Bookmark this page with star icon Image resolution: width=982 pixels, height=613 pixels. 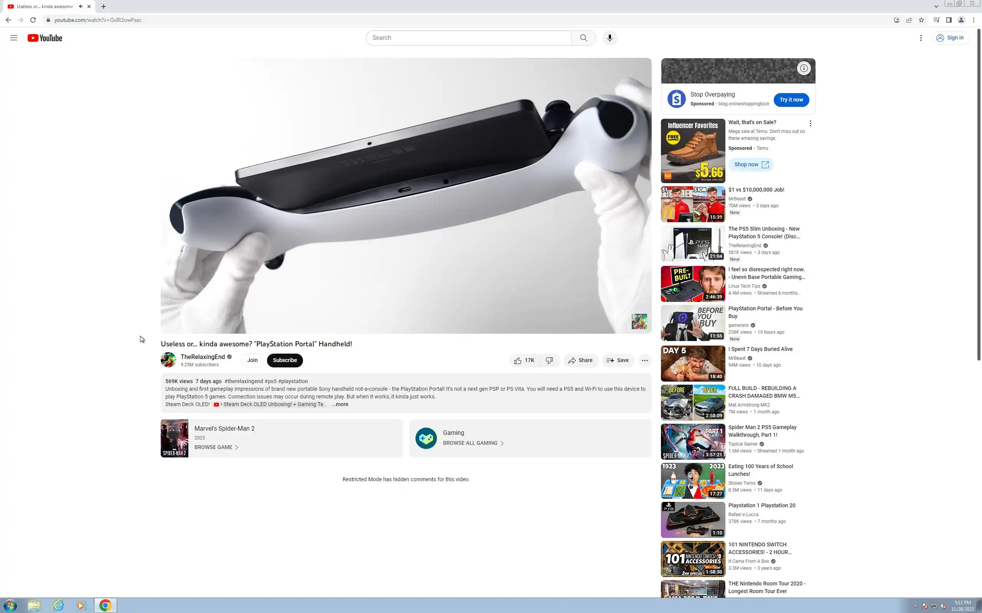click(921, 20)
